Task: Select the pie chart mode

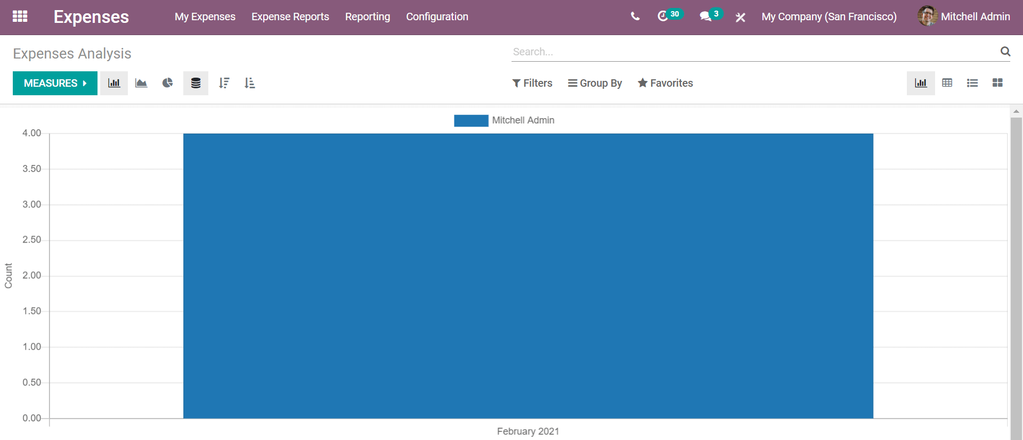Action: click(x=168, y=83)
